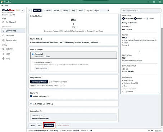Screen dimensions: 163x132
Task: Open the Language dropdown set to English
Action: 101,10
